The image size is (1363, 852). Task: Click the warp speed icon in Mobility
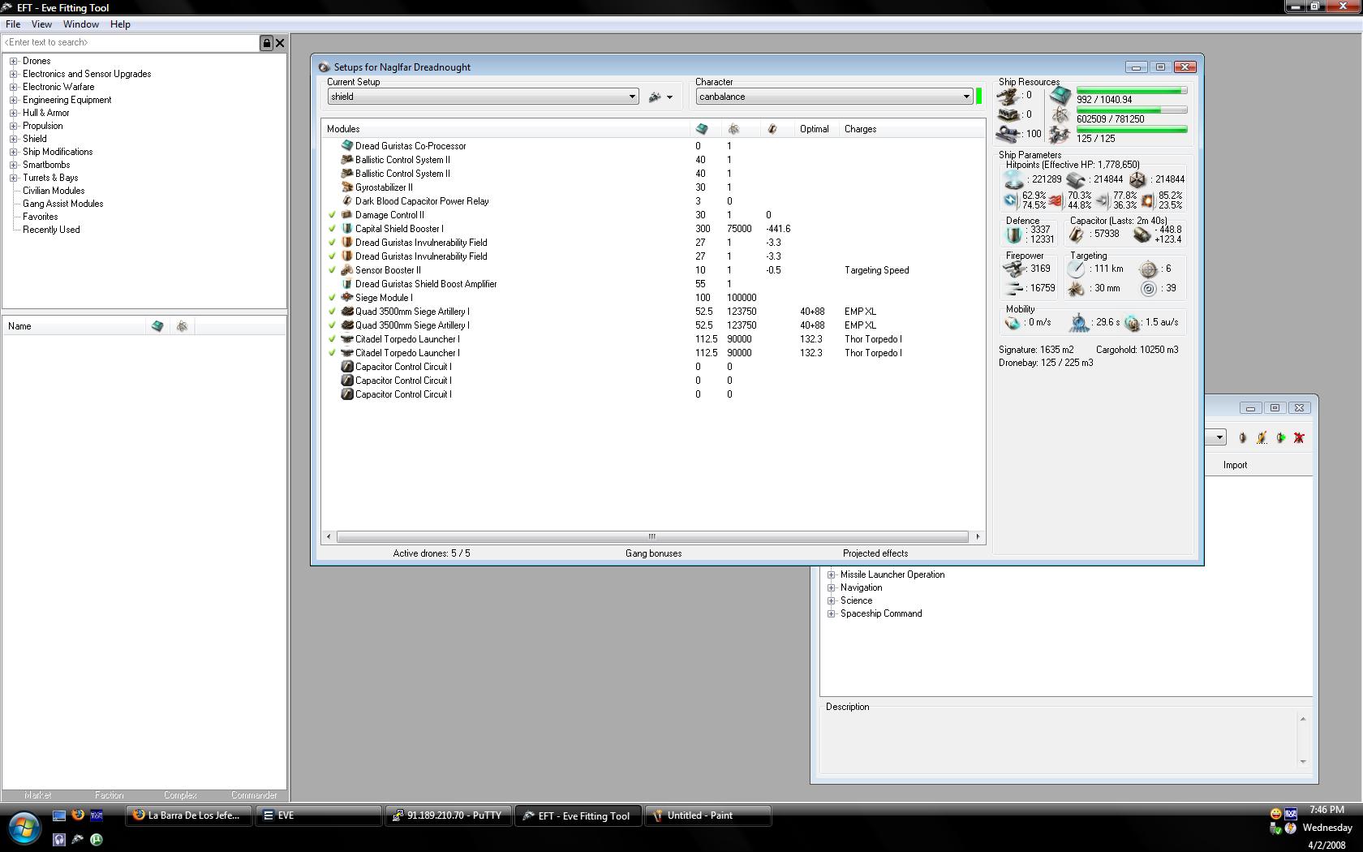1133,323
